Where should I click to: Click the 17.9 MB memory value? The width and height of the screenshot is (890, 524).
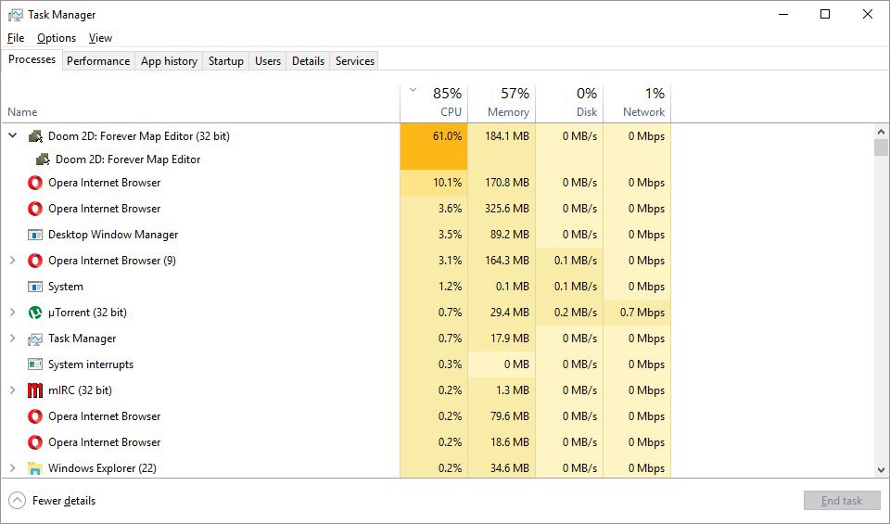coord(510,339)
